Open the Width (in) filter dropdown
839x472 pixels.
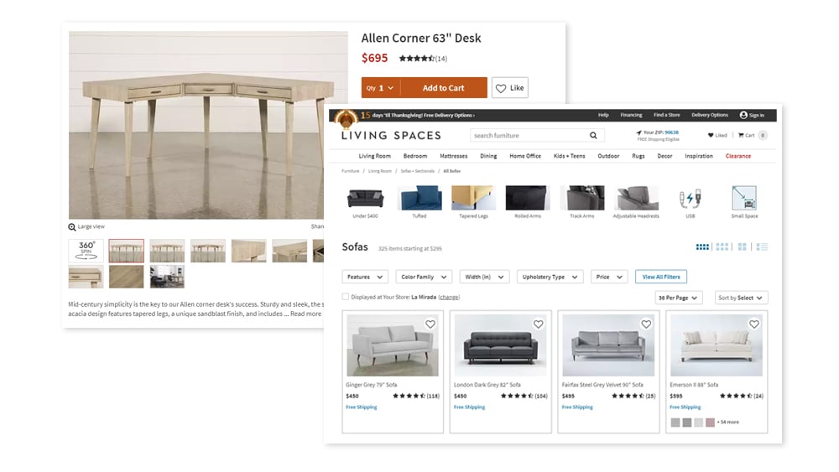pyautogui.click(x=484, y=277)
